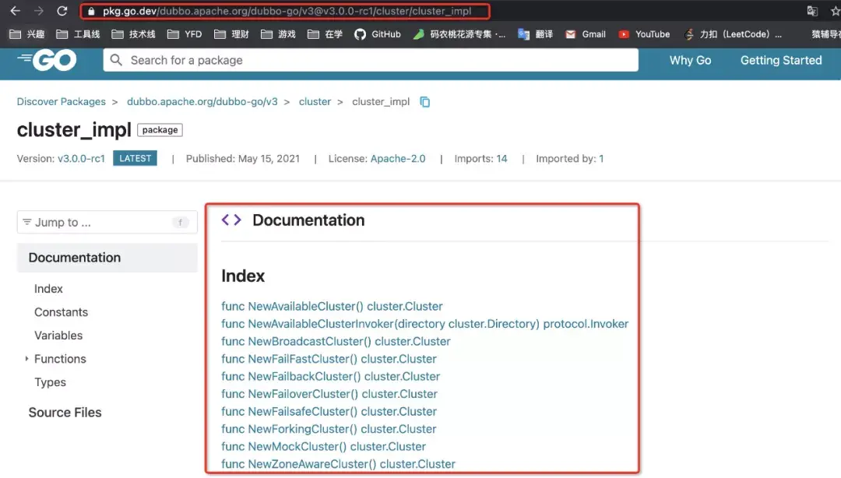Click the Discover Packages breadcrumb
841x478 pixels.
click(62, 102)
